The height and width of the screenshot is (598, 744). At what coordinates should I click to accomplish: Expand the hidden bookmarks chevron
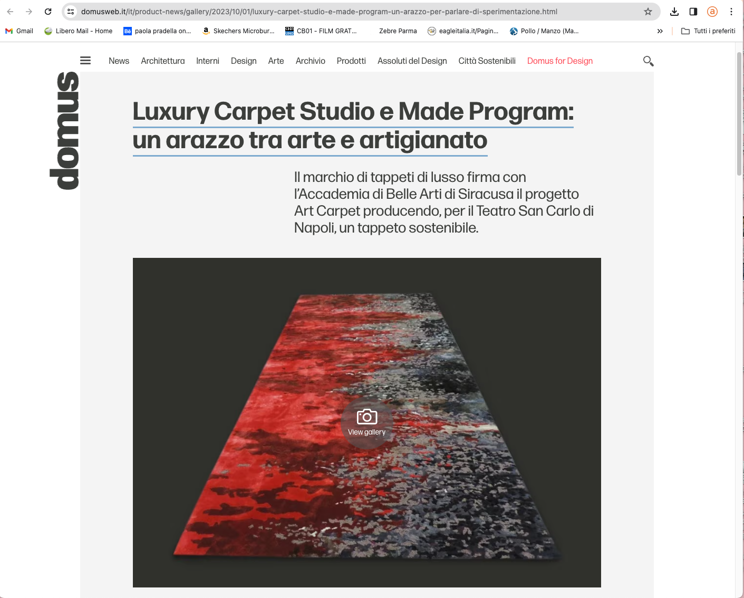point(660,31)
